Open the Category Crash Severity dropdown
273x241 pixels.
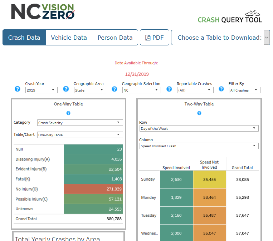pyautogui.click(x=80, y=123)
